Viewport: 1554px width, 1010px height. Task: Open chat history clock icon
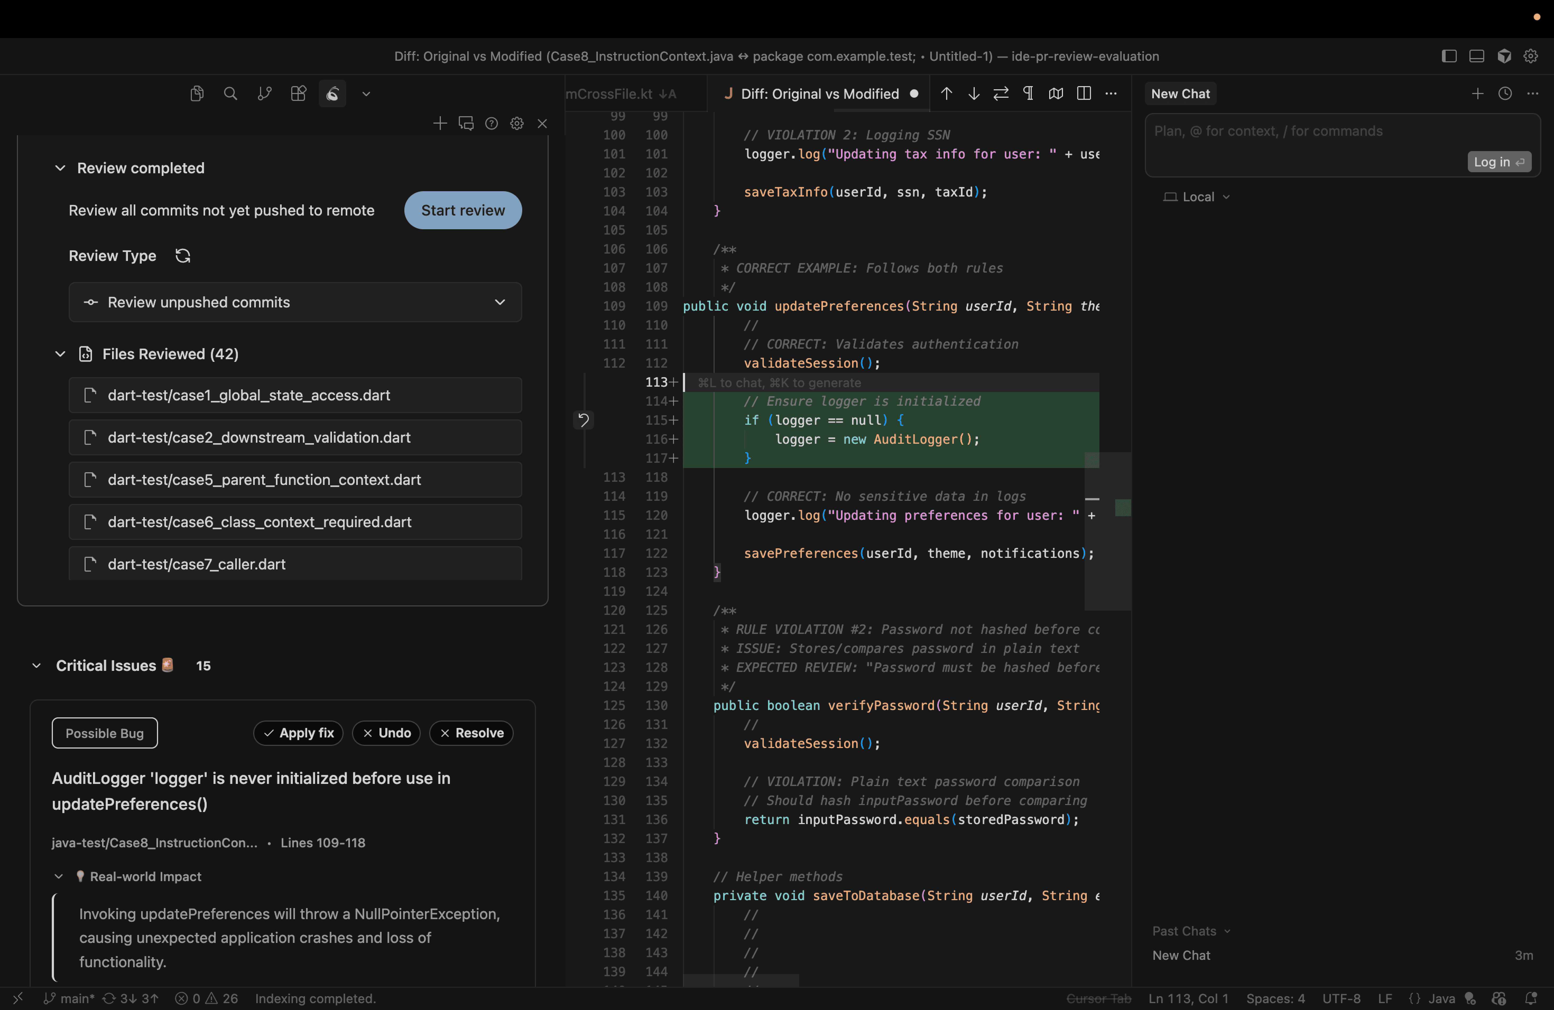point(1505,93)
